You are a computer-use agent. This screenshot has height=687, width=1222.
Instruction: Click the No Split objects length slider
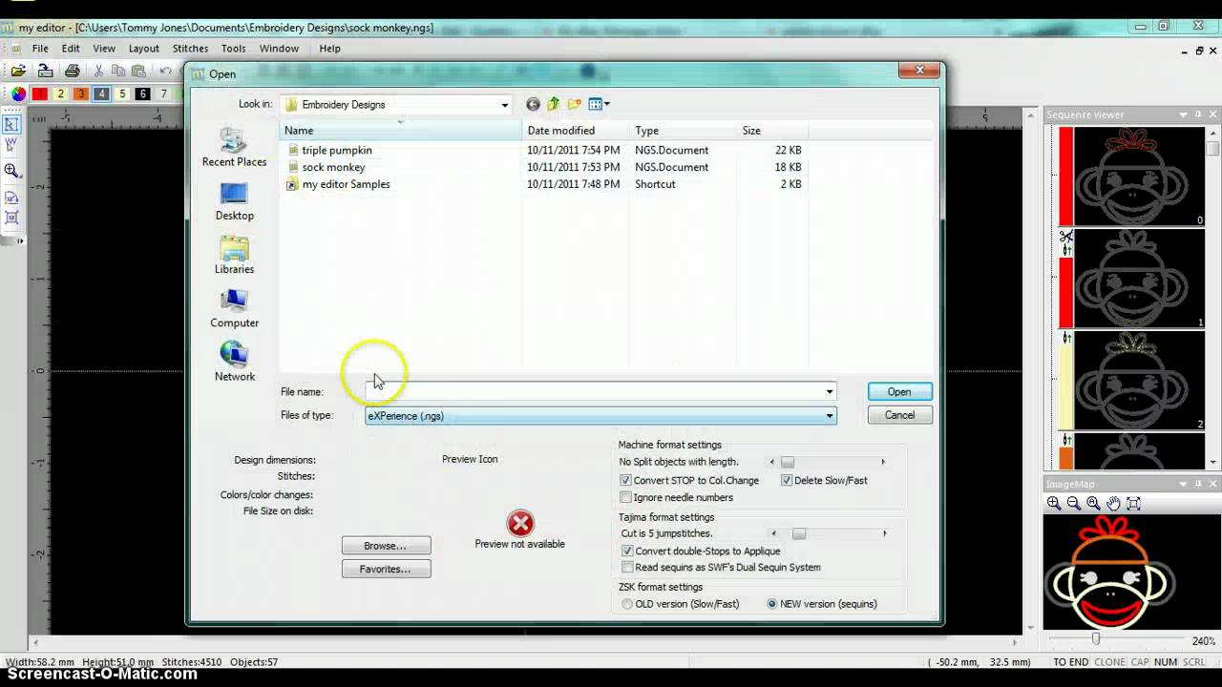pos(788,462)
